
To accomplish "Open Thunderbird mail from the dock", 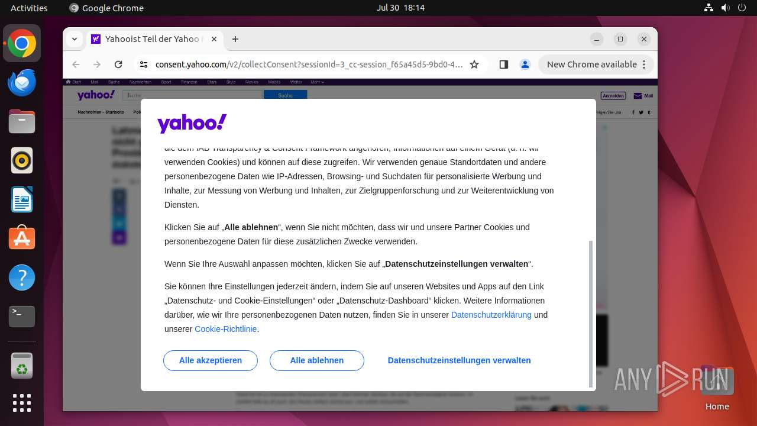I will click(x=22, y=82).
